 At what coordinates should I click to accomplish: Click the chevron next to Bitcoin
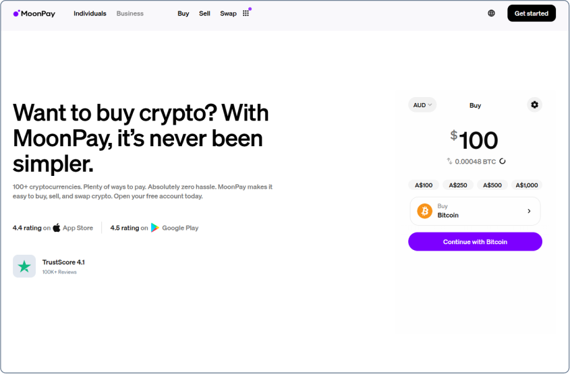[x=529, y=211]
